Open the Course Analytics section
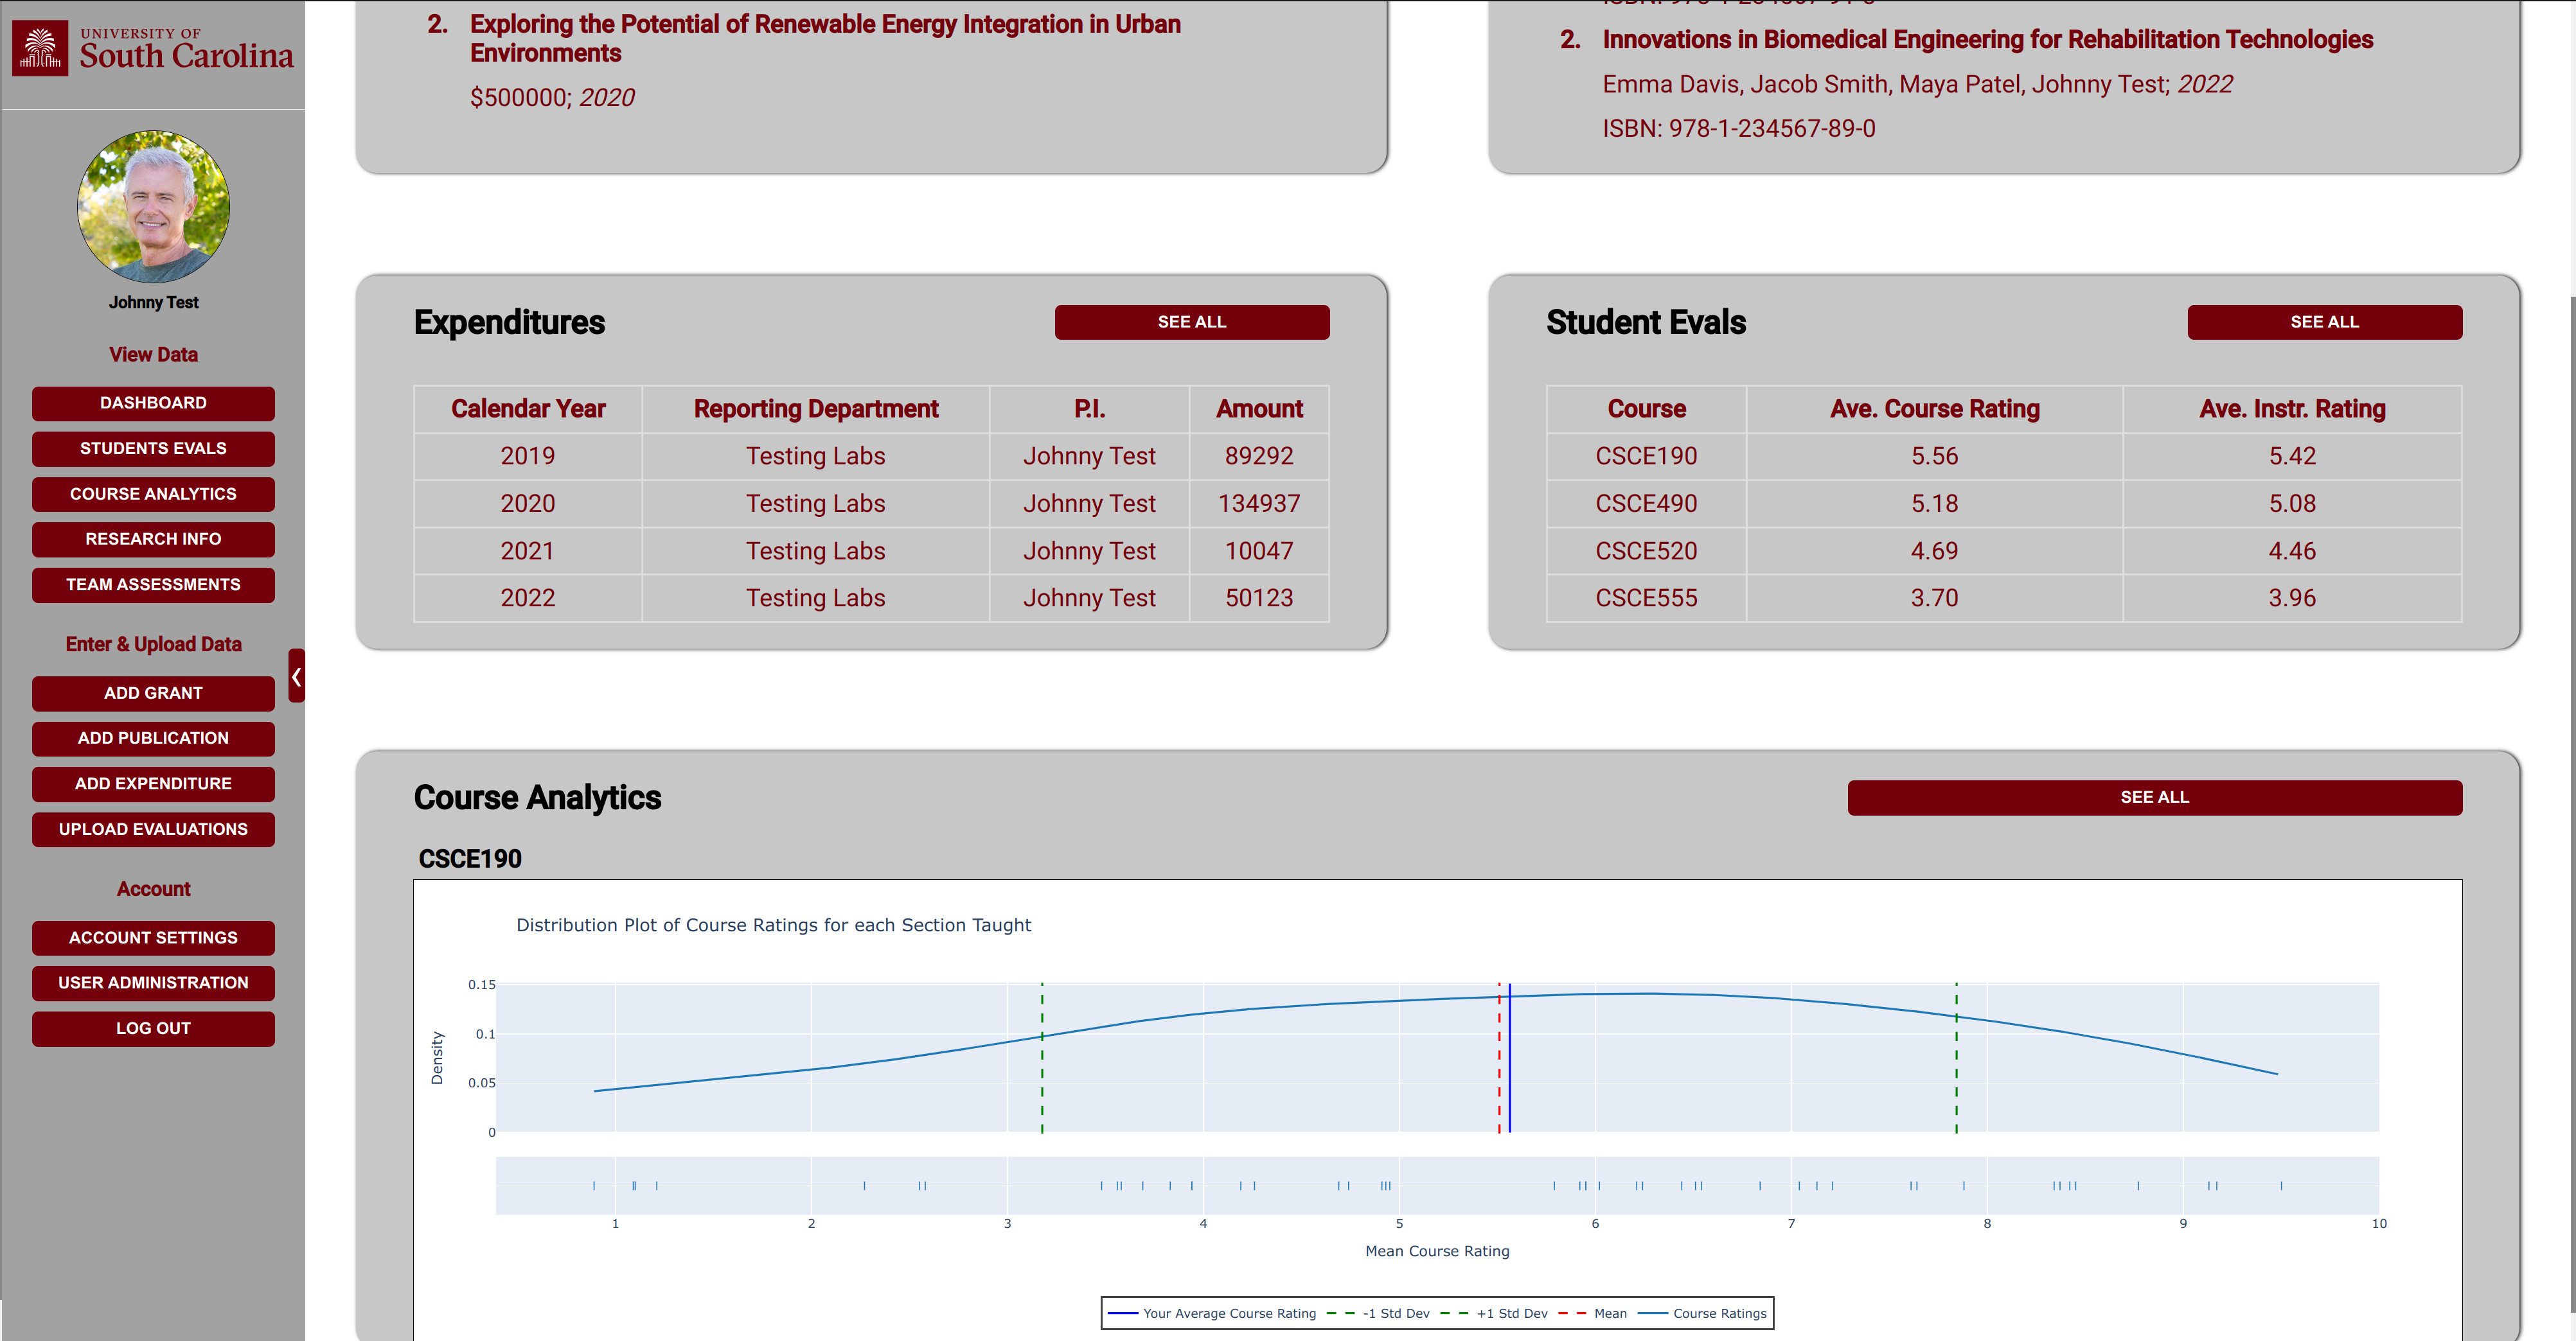This screenshot has height=1341, width=2576. pyautogui.click(x=152, y=494)
